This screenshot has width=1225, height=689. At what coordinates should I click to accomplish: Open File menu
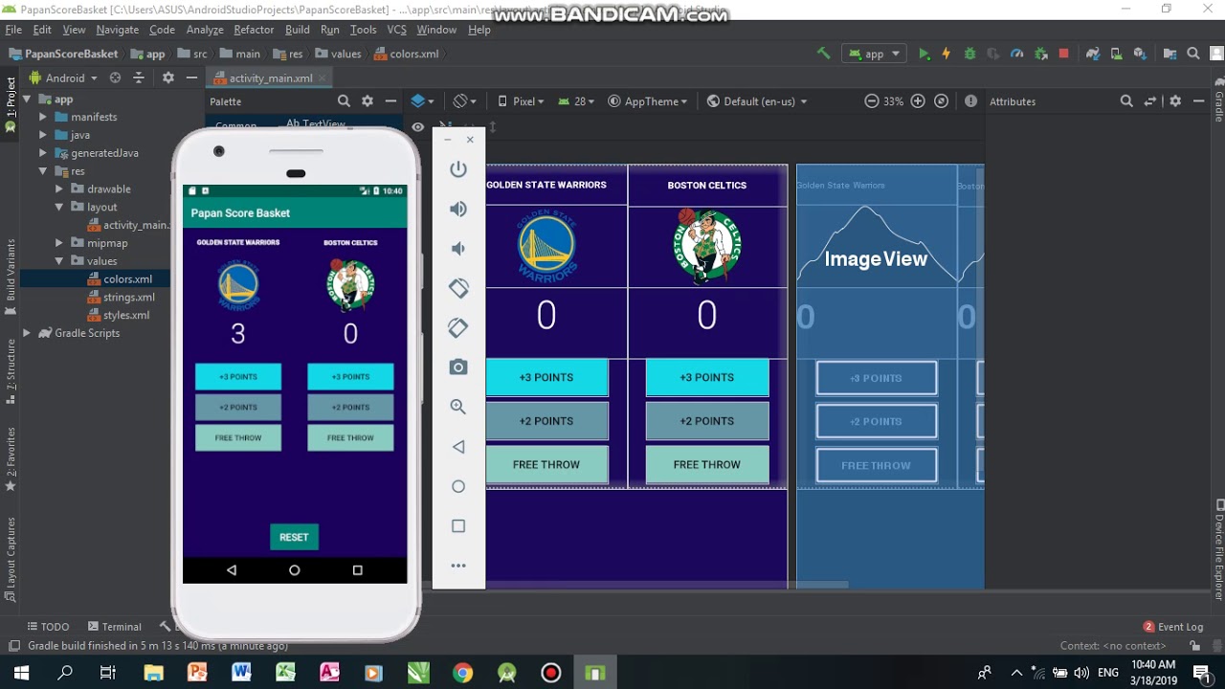[13, 30]
